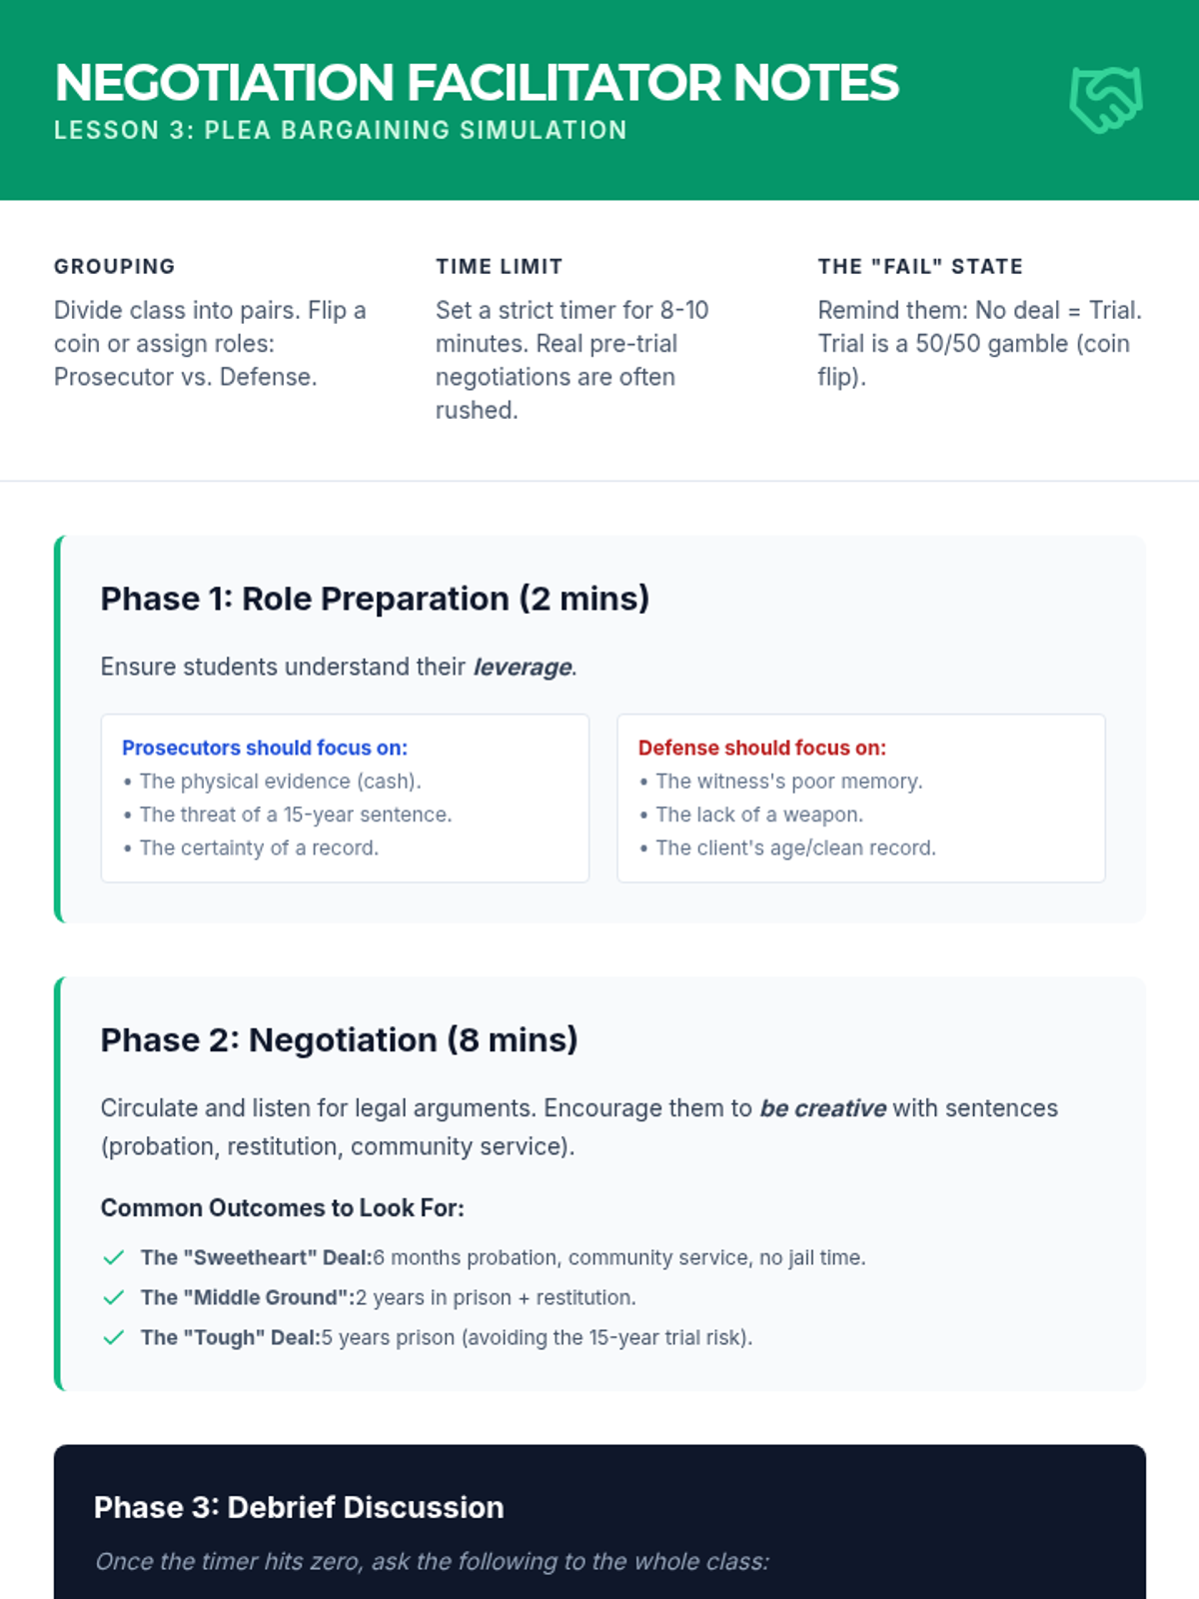The height and width of the screenshot is (1599, 1199).
Task: Click "The lack of a weapon" bullet
Action: [x=751, y=814]
